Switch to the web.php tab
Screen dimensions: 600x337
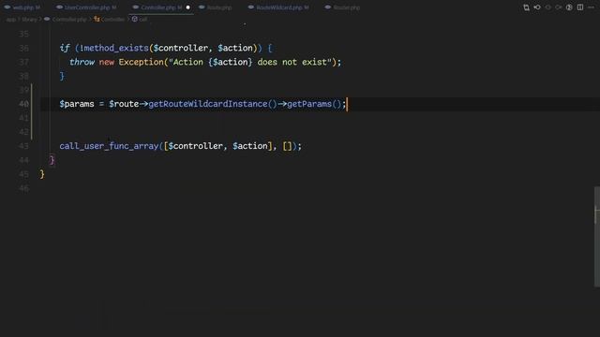pos(23,7)
